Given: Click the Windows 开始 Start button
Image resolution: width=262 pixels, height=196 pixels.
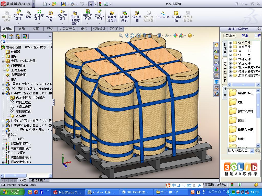Looking at the screenshot, I should coord(12,192).
